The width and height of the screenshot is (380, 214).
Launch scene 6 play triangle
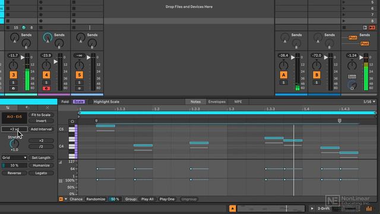tap(344, 8)
